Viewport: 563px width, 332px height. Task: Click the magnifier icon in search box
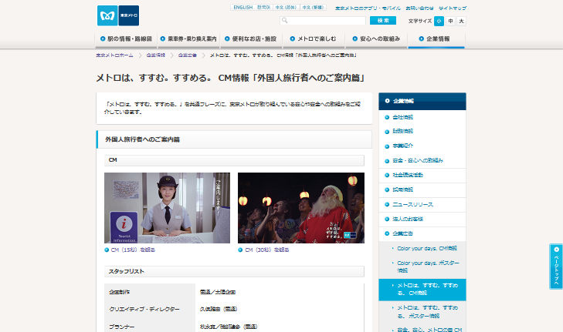[284, 21]
